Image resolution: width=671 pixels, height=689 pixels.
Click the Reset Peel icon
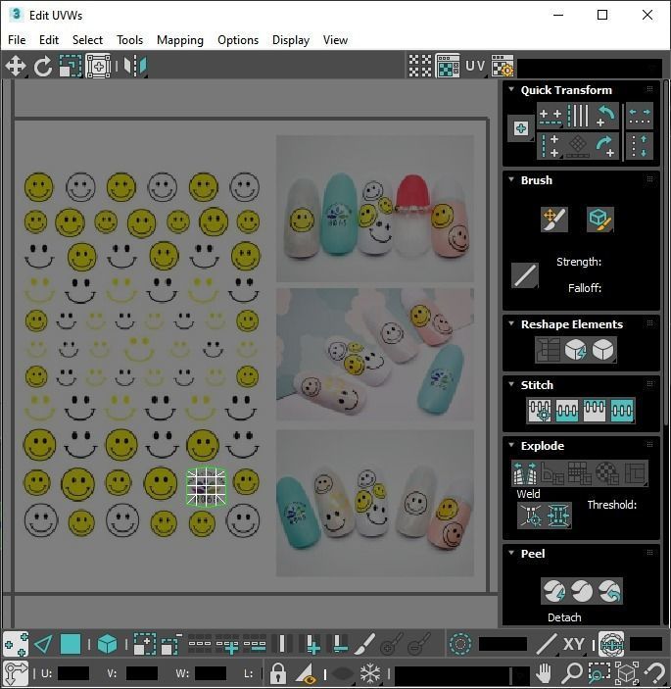[609, 591]
